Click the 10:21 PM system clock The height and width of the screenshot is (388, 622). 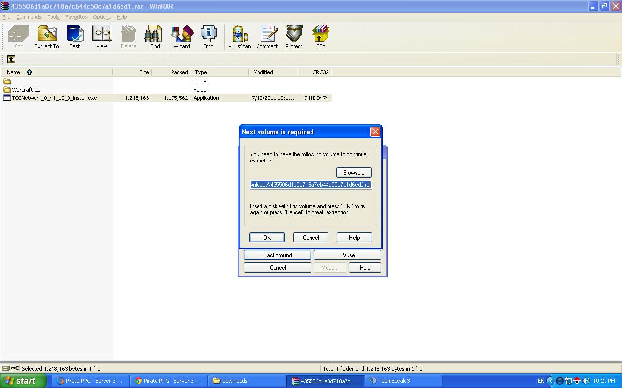pos(605,381)
